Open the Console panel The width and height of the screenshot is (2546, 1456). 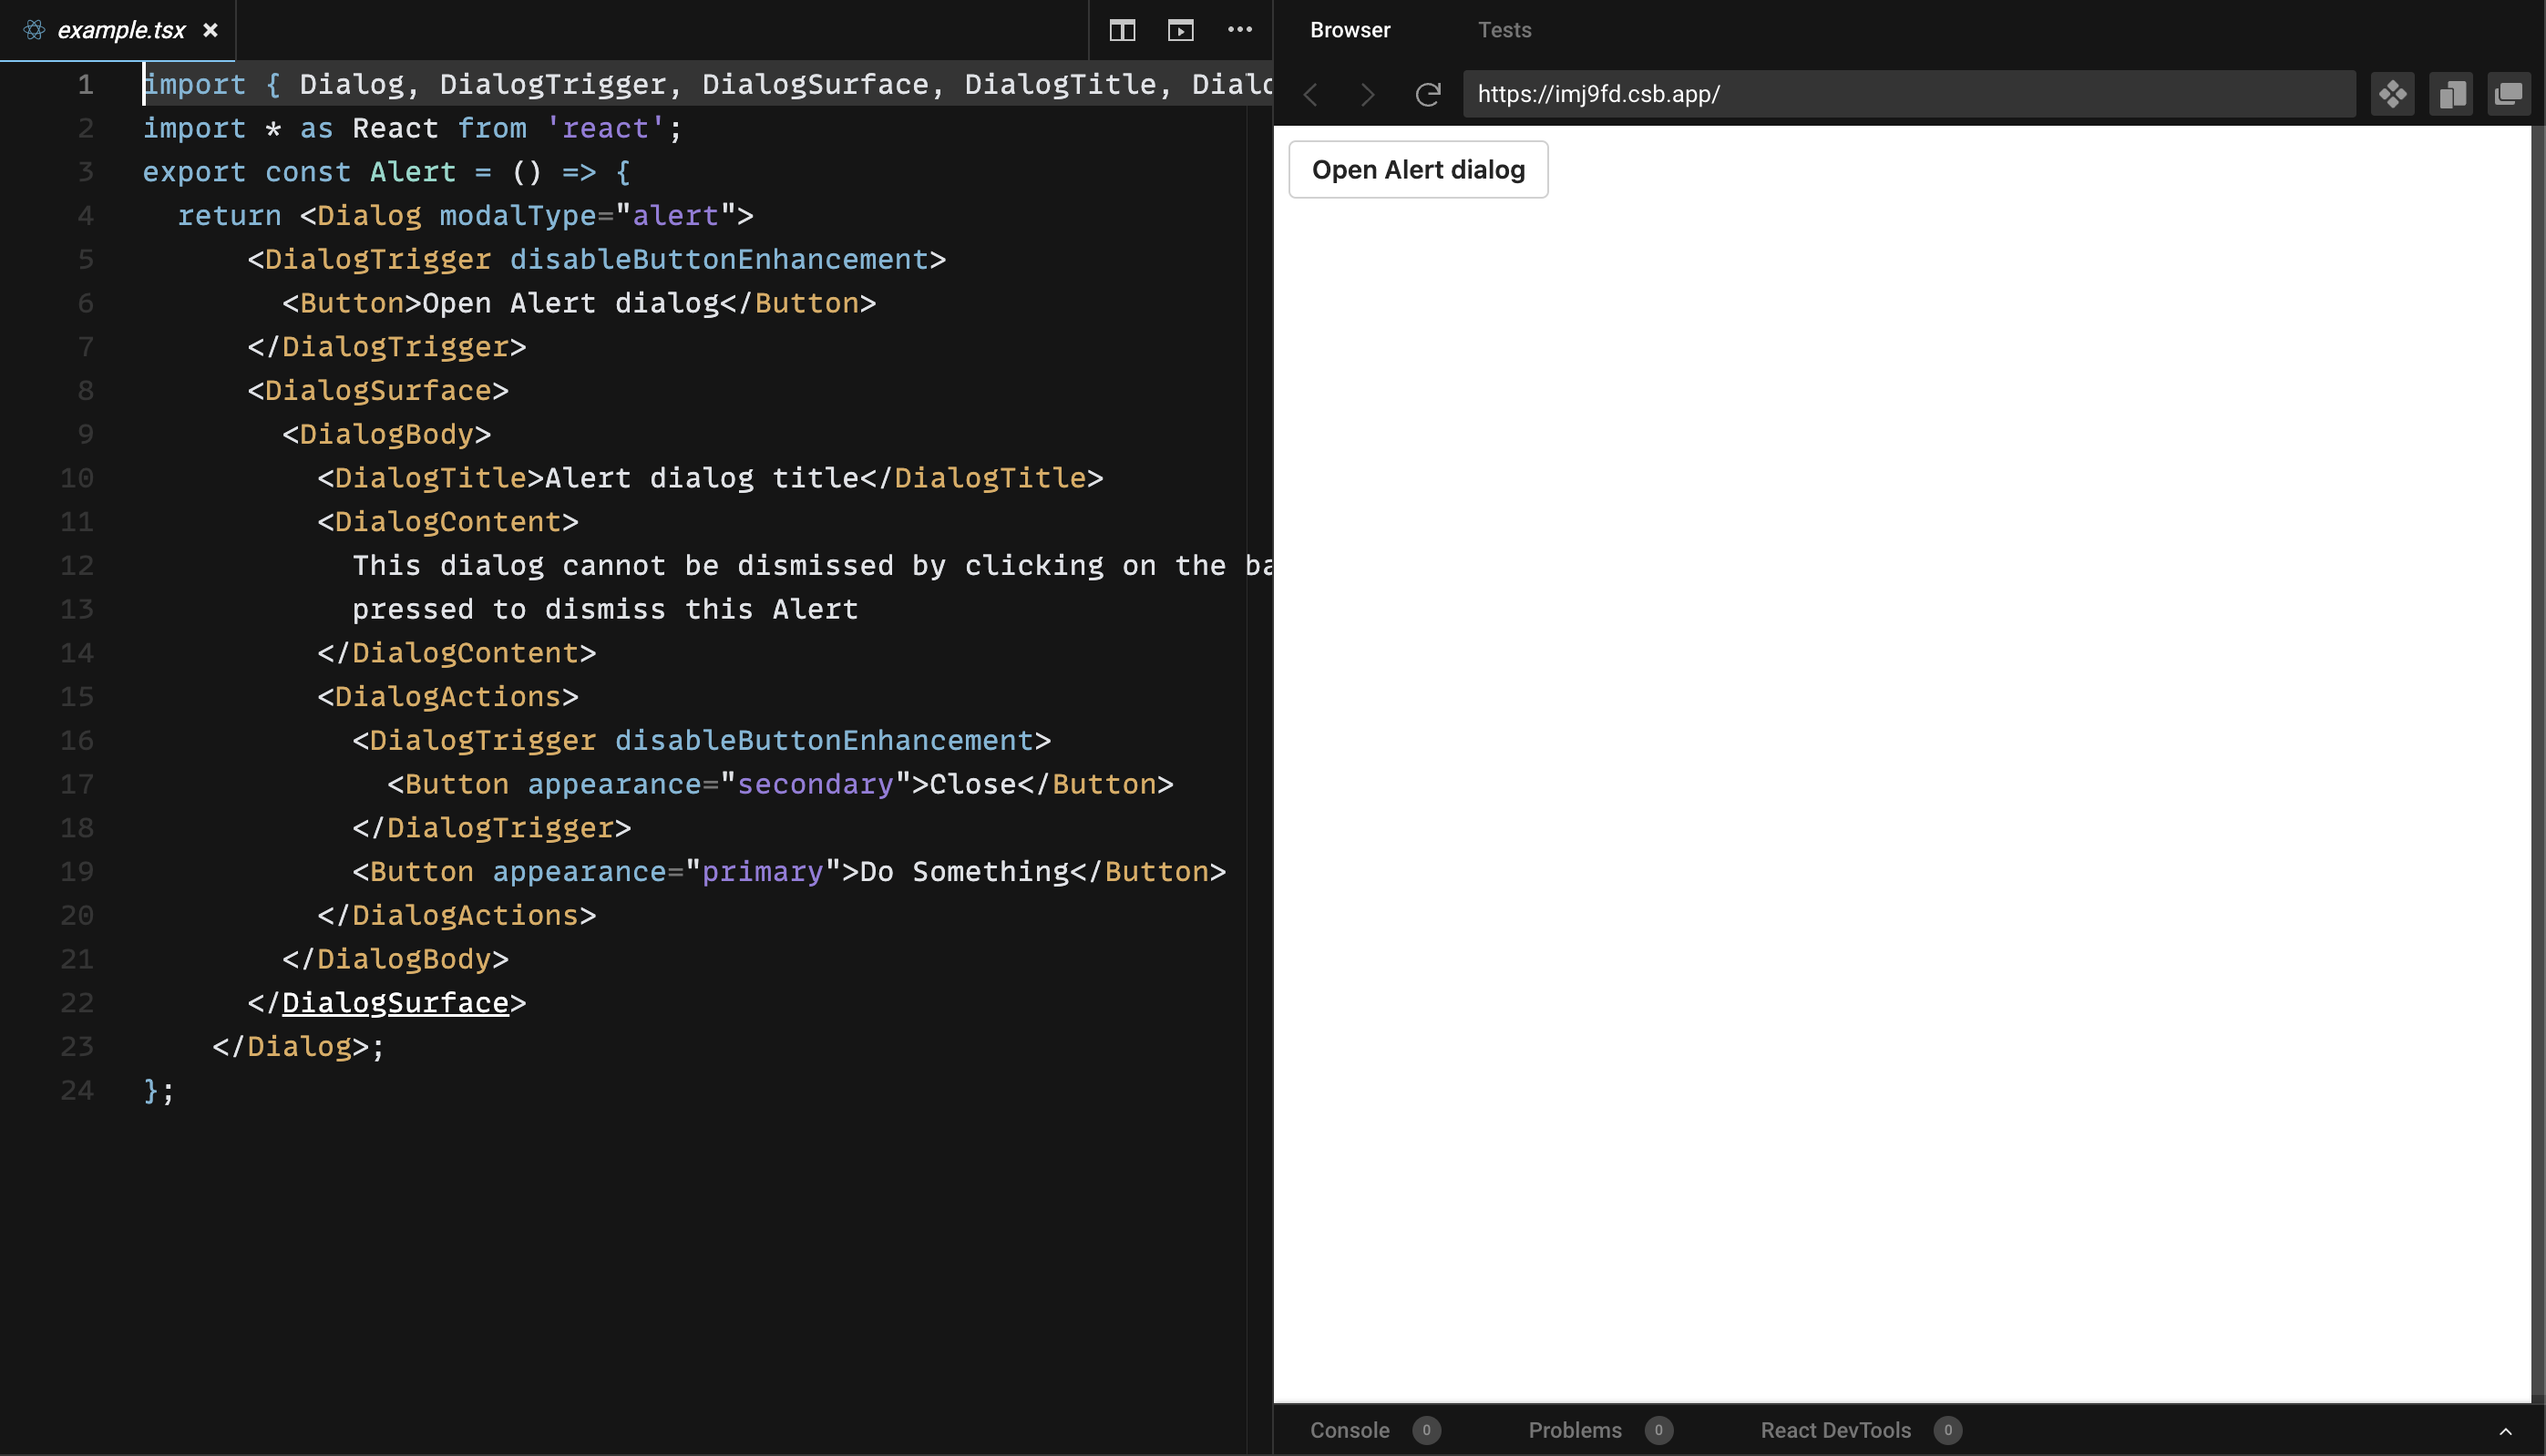(1349, 1430)
